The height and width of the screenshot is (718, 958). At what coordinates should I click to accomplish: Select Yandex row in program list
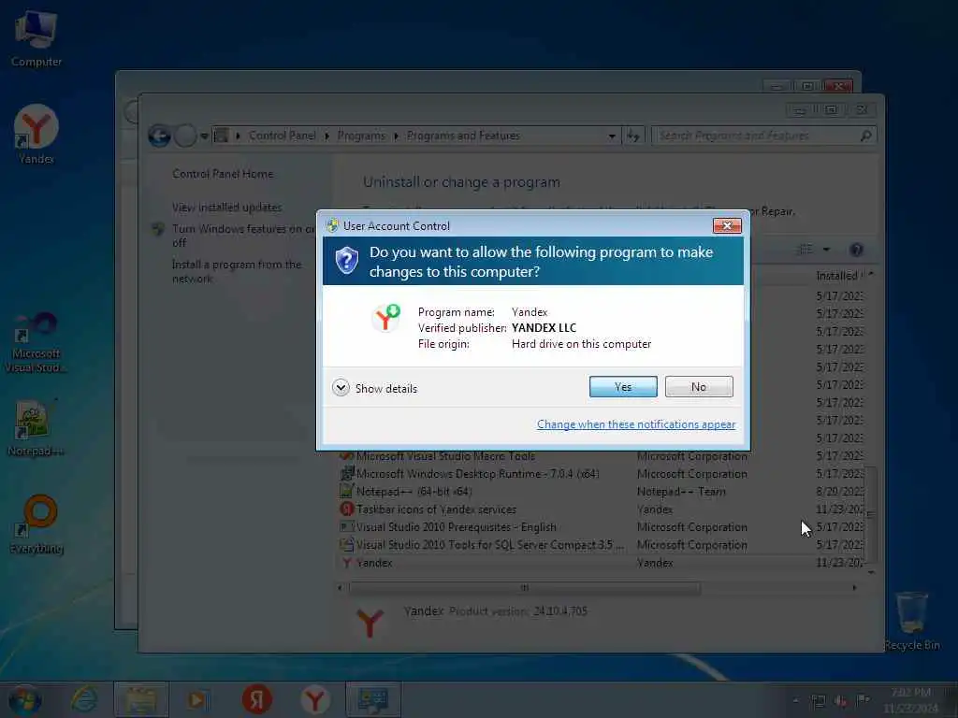click(x=602, y=562)
